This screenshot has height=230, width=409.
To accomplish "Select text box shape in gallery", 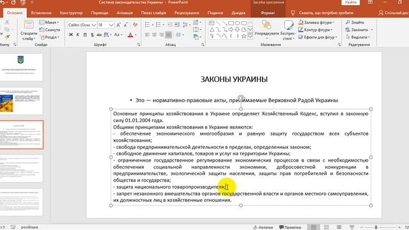I will point(212,23).
